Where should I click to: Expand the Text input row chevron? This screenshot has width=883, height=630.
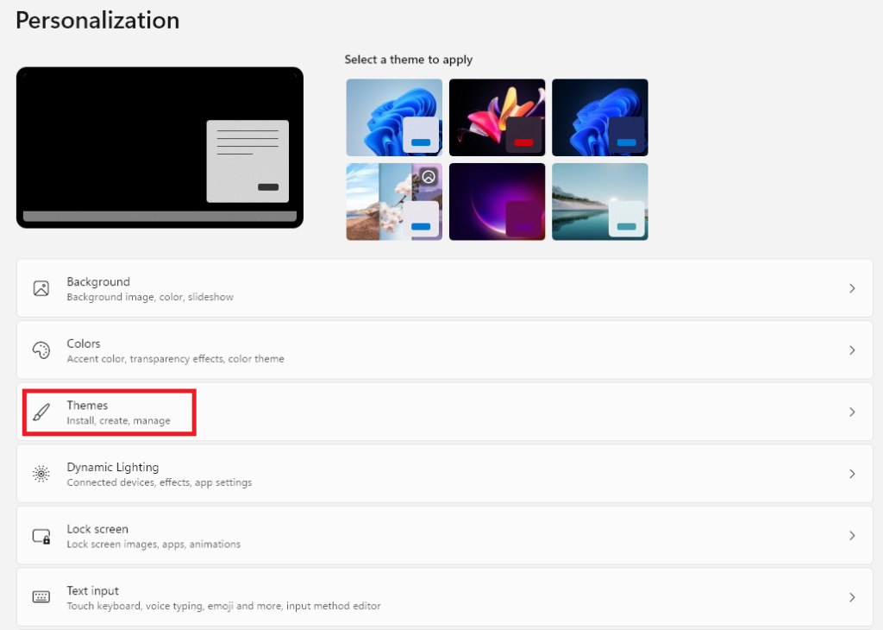(x=852, y=597)
